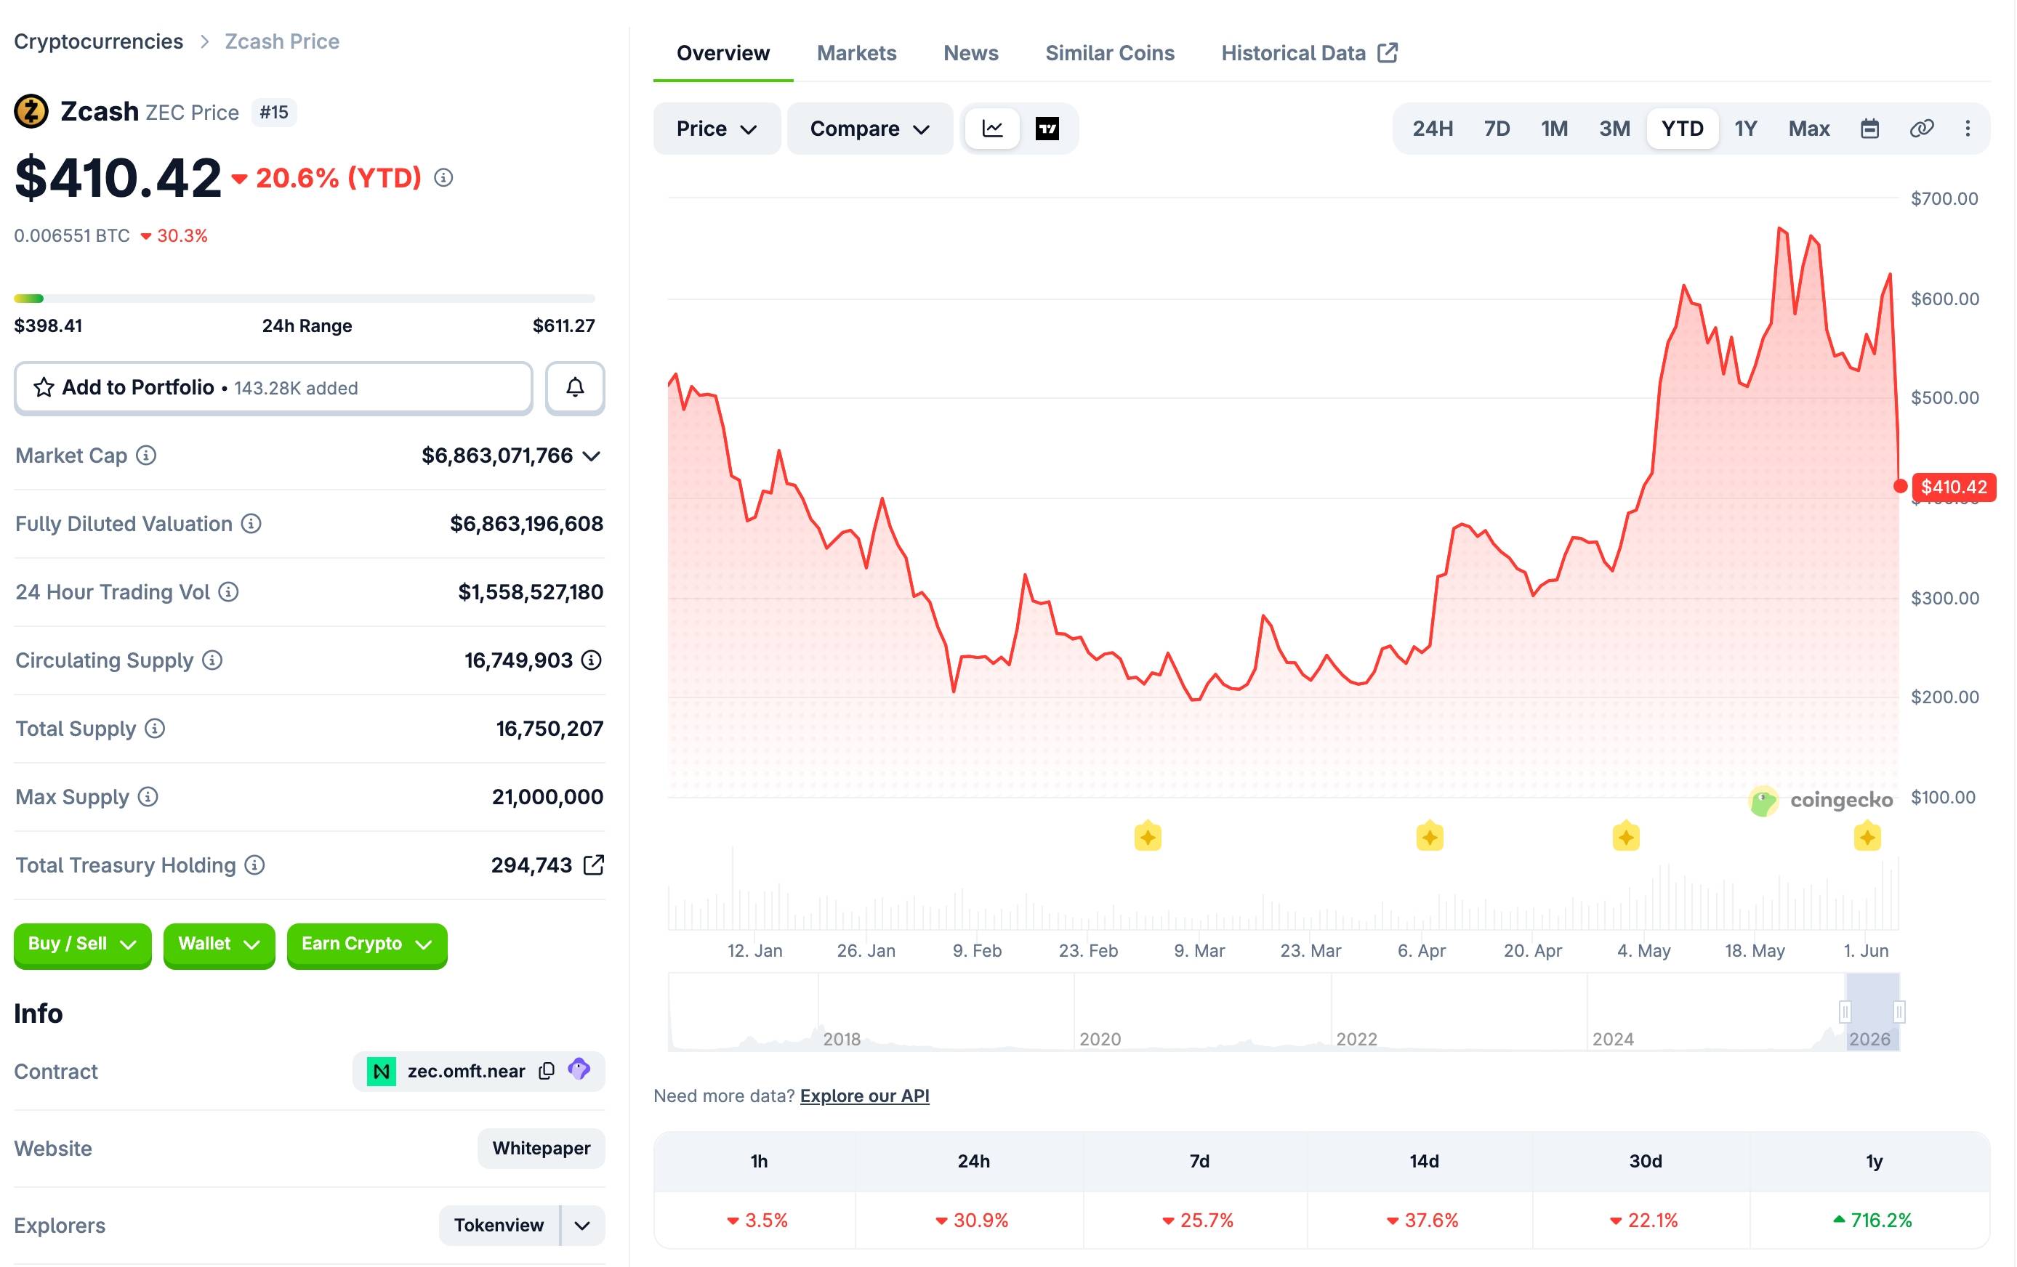Screen dimensions: 2017x1267
Task: Select the 24H time range
Action: coord(1433,129)
